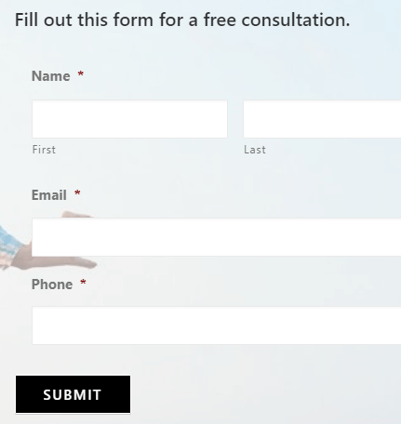Viewport: 401px width, 424px height.
Task: Click the 'First' sublabel under Name
Action: click(x=44, y=150)
